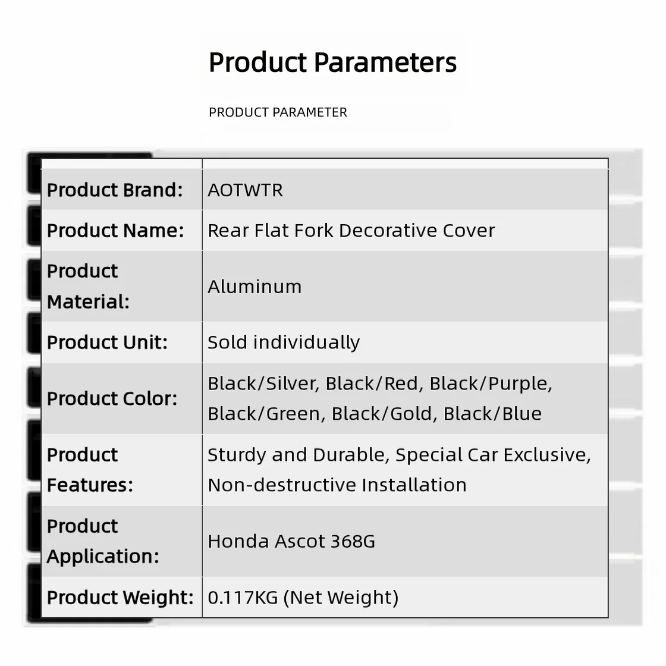The image size is (666, 666).
Task: Select the PRODUCT PARAMETER subtitle text
Action: [278, 112]
